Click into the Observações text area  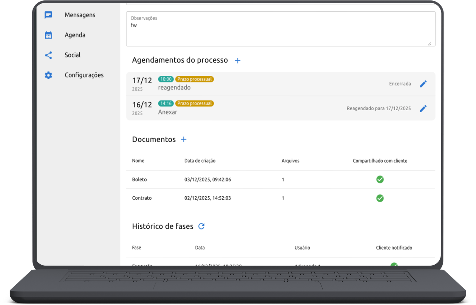click(281, 29)
